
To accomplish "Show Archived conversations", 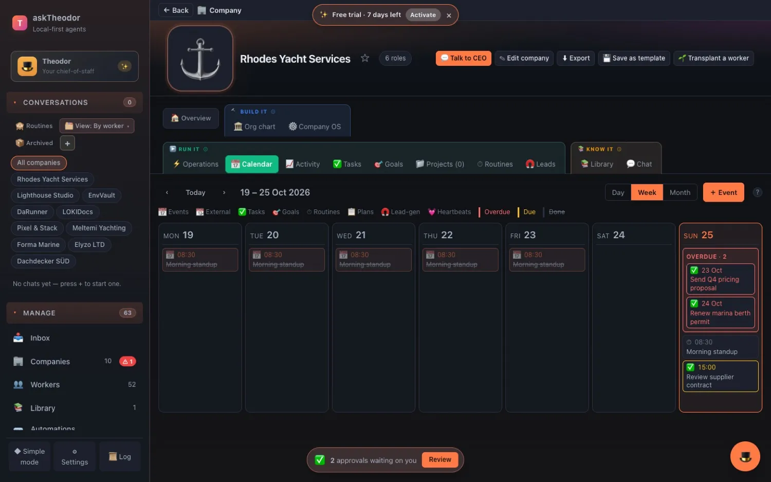I will pos(34,143).
